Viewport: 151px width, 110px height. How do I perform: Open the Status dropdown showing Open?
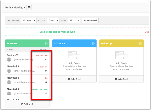[53, 20]
